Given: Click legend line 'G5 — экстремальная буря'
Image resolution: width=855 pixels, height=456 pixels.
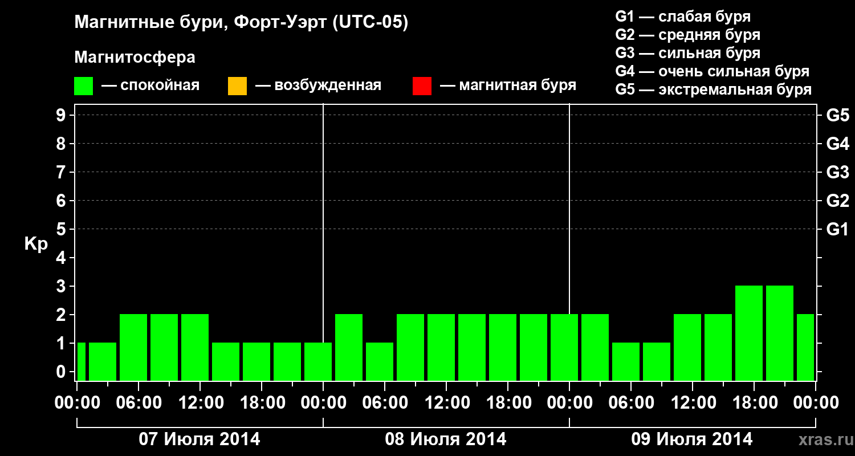Looking at the screenshot, I should point(714,89).
